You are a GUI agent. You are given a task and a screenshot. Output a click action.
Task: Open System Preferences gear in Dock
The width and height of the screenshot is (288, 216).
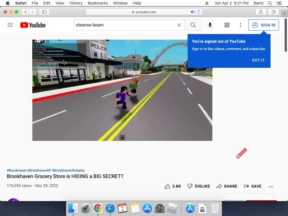[x=160, y=208]
